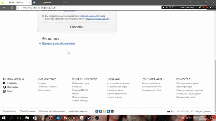The image size is (216, 121).
Task: Click Из кошелька в кошелек transfer link
Action: tap(118, 83)
